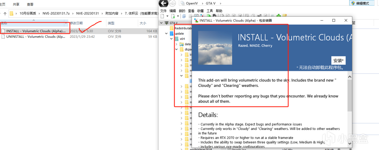Open the 帮助 menu in OpenIV
Viewport: 379px width, 150px height.
(x=219, y=11)
